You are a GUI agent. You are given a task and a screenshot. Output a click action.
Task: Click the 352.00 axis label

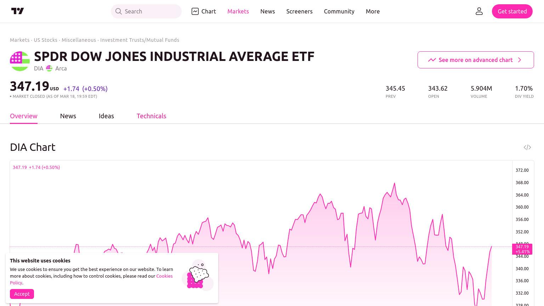tap(522, 232)
